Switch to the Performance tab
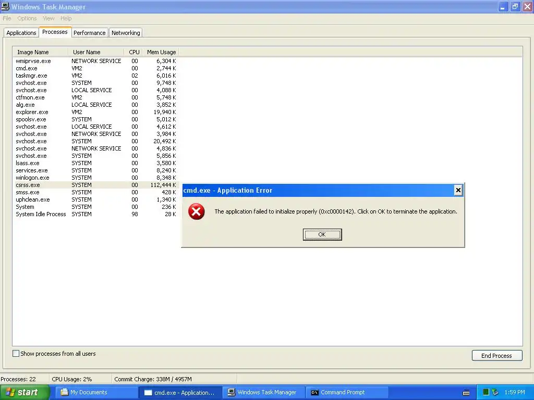 pos(90,33)
